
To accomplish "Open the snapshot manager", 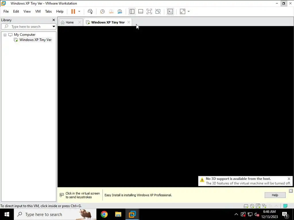I will click(x=120, y=11).
